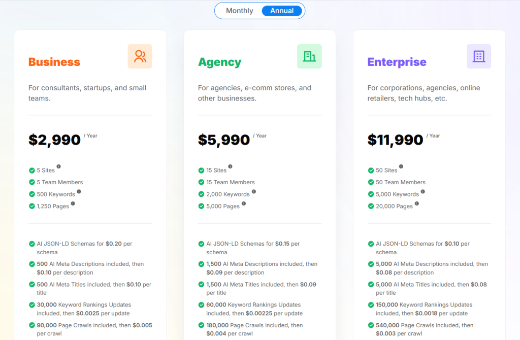Image resolution: width=520 pixels, height=340 pixels.
Task: Click 'For corporations, agencies, online retailers' description
Action: pos(424,93)
